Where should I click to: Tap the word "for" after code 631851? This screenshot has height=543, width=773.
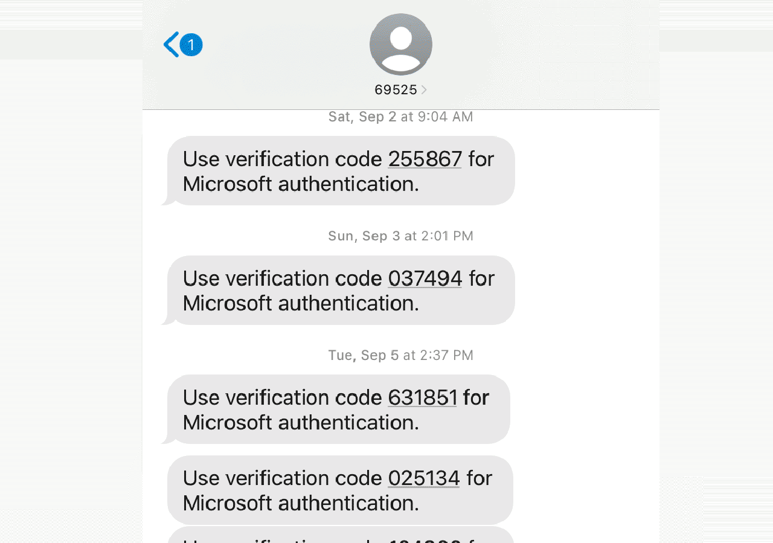(x=476, y=397)
